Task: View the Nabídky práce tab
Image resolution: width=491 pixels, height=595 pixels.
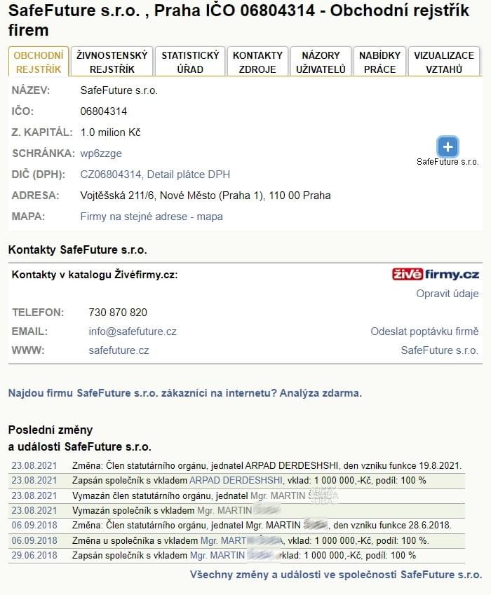Action: coord(379,62)
